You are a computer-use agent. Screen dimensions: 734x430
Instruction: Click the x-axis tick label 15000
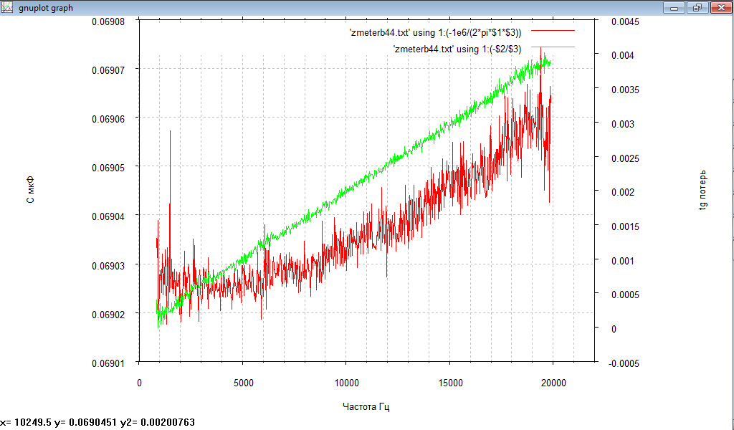tap(450, 383)
